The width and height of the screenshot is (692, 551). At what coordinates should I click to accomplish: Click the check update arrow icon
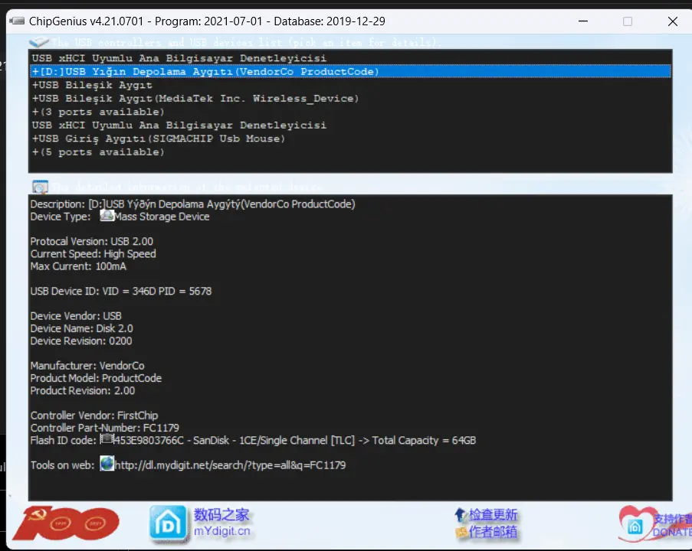461,514
